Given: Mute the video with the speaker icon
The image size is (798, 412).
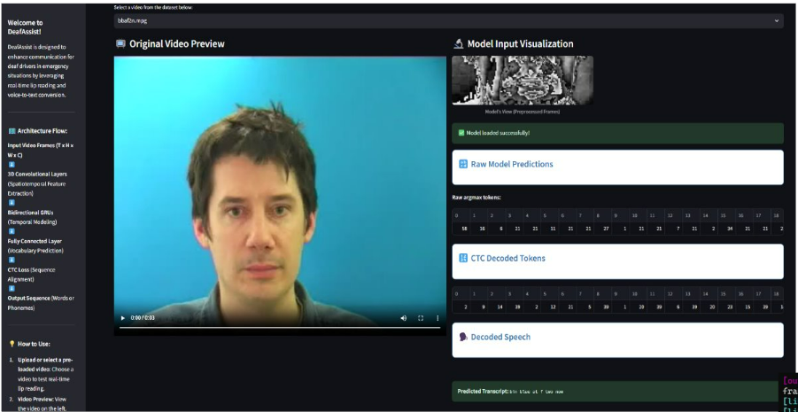Looking at the screenshot, I should [x=404, y=318].
